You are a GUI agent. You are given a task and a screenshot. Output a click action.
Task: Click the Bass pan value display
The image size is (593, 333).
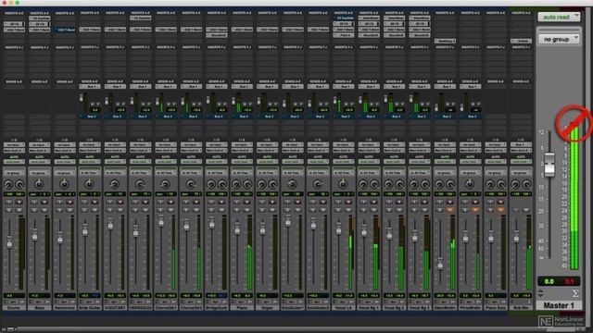point(39,194)
